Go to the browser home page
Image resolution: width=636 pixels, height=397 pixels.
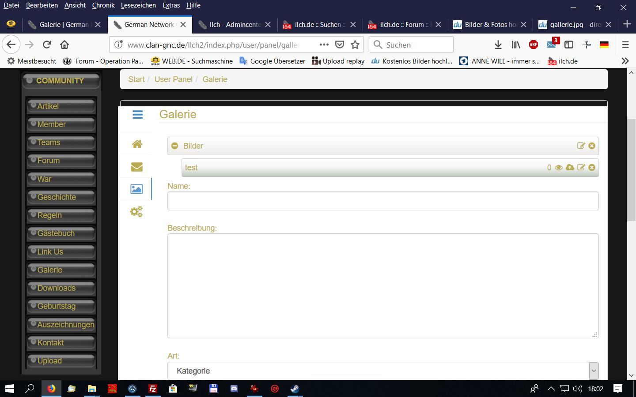(x=64, y=45)
